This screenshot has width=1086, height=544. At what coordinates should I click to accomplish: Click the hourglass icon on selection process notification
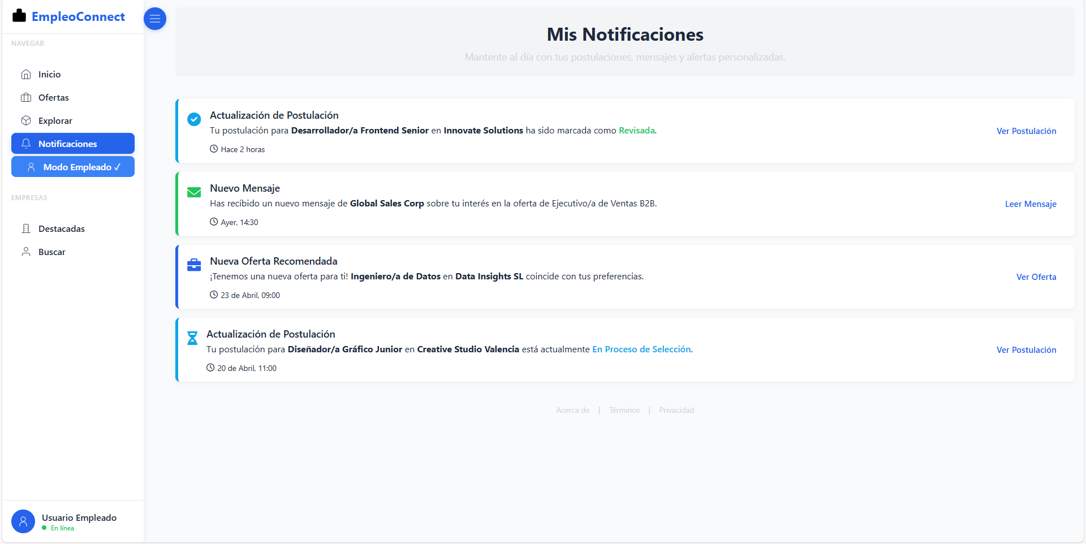click(x=192, y=338)
